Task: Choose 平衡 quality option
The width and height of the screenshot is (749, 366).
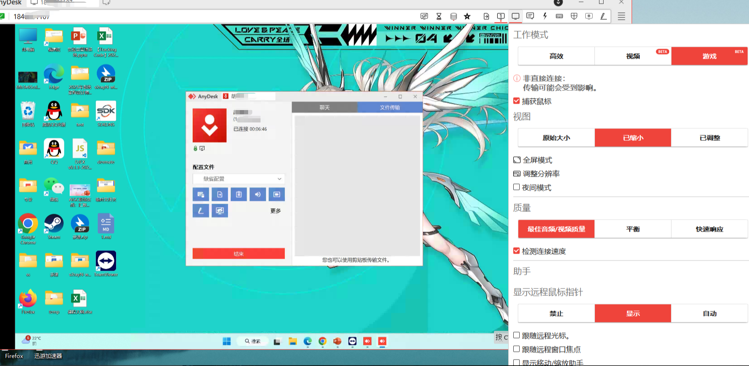Action: [633, 229]
